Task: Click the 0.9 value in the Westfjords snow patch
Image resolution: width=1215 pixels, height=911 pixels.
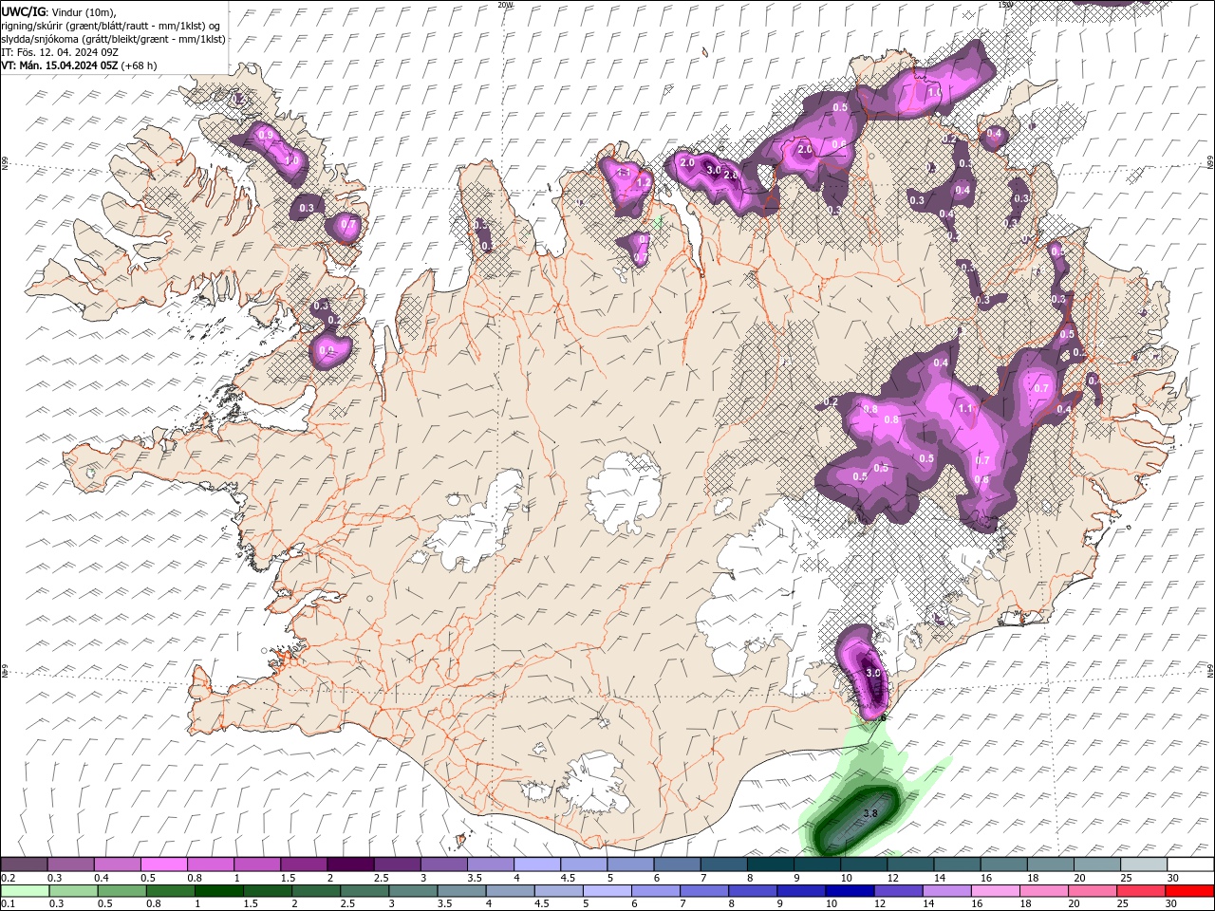Action: click(x=265, y=135)
